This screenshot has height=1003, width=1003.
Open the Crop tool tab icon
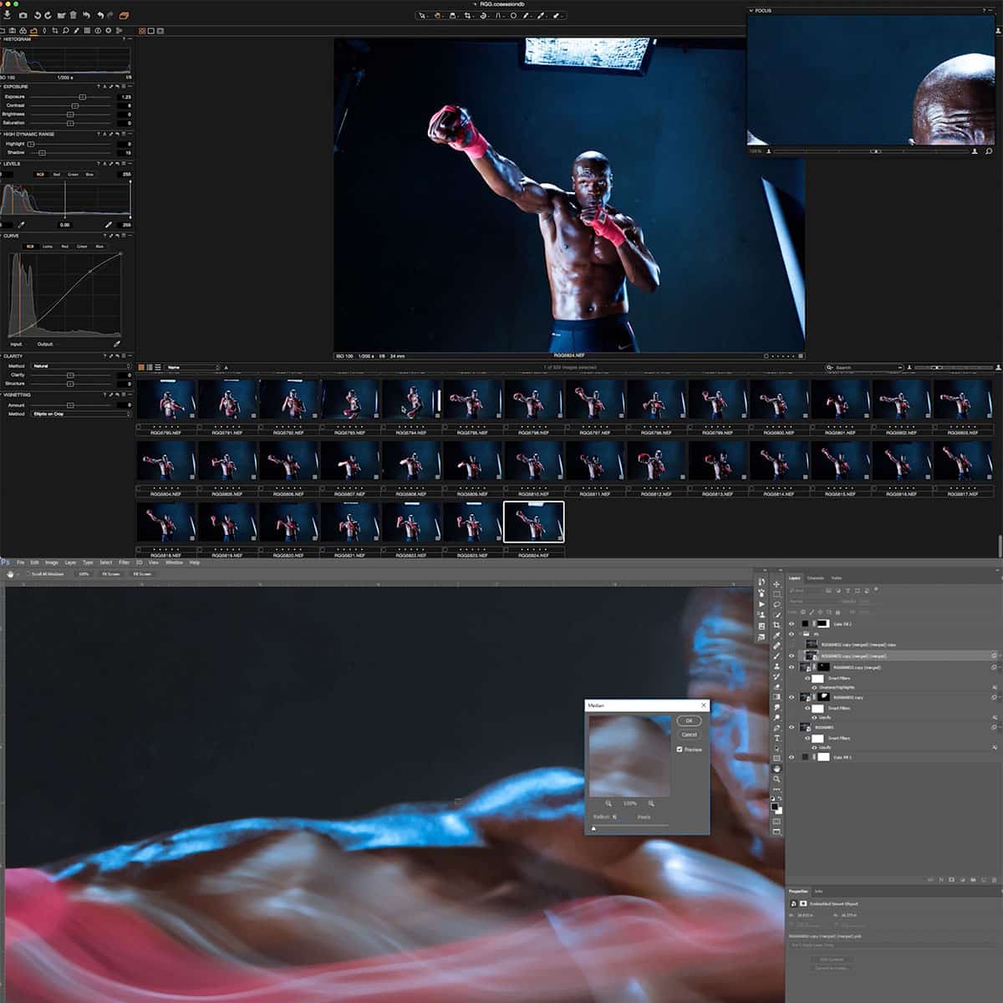point(55,31)
